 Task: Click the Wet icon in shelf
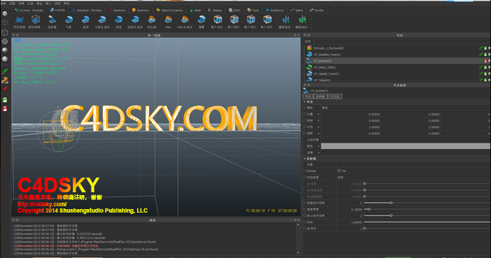(x=168, y=20)
